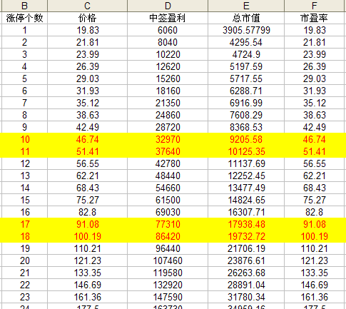Click cell 21350 in 中签盈利 column
This screenshot has height=309, width=346.
pyautogui.click(x=168, y=103)
